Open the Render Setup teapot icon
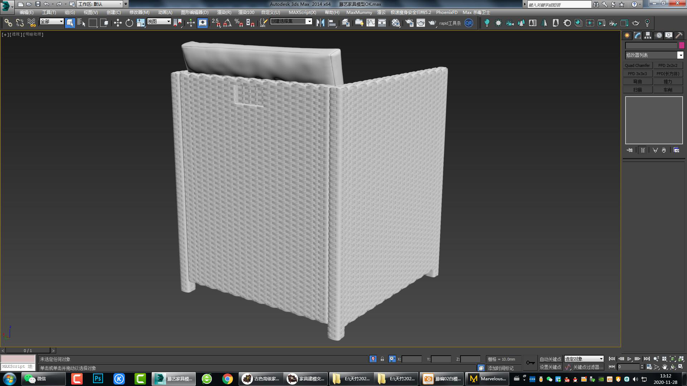This screenshot has width=687, height=386. [409, 23]
